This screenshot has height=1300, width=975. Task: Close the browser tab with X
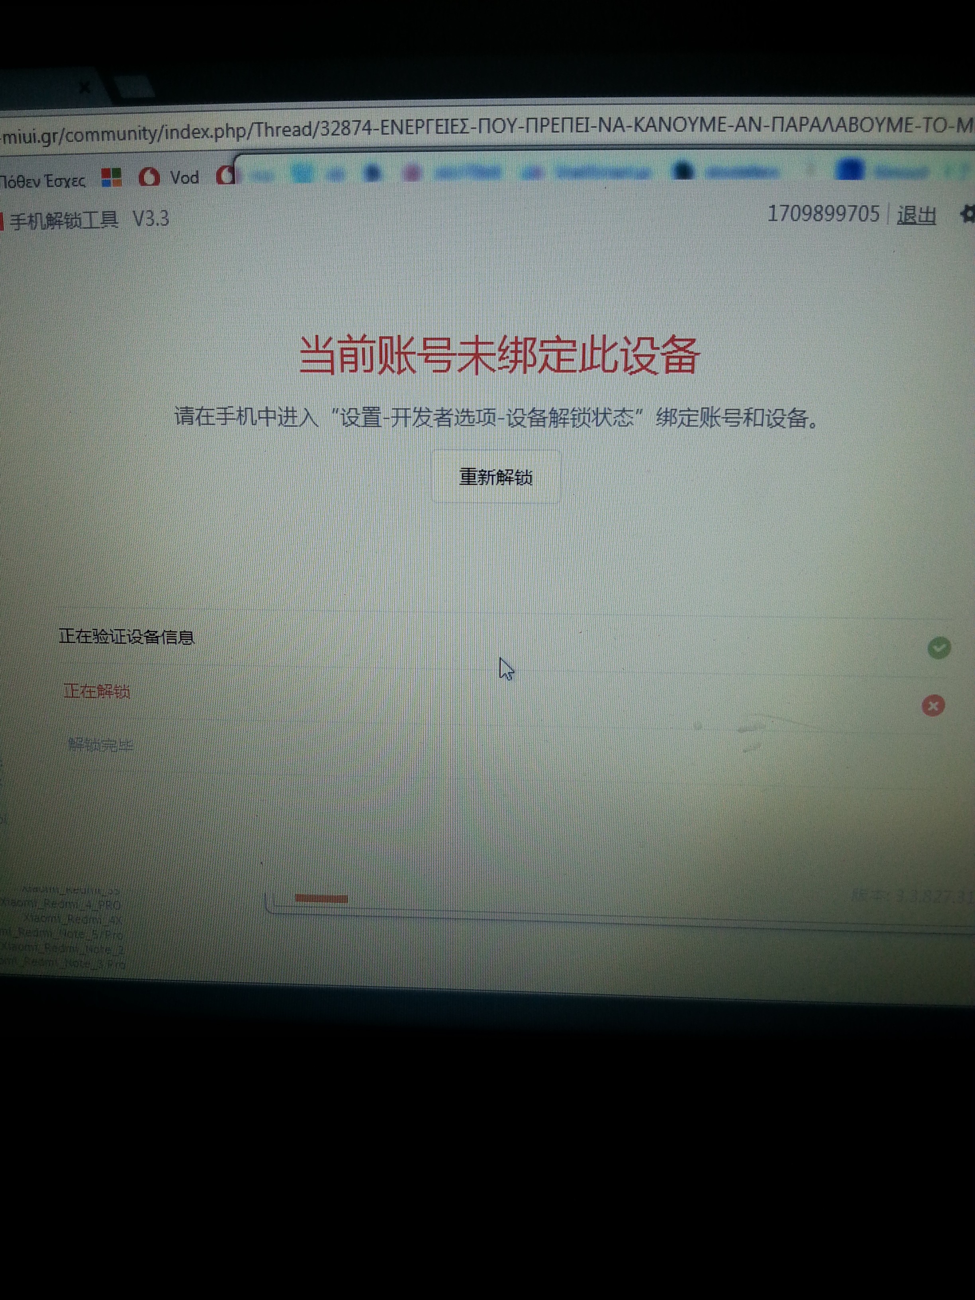84,88
